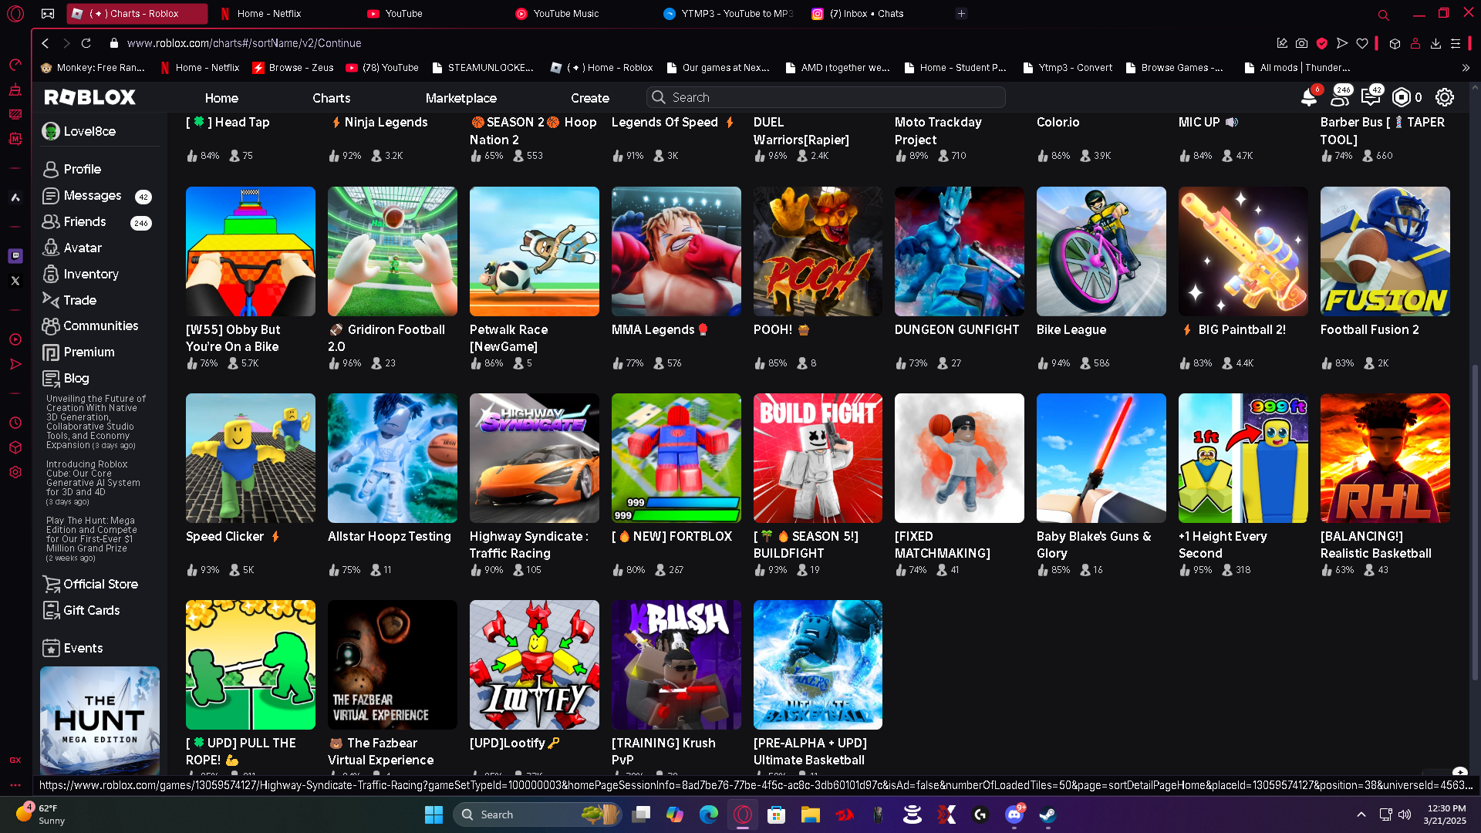
Task: Open friends icon in Roblox header
Action: click(x=1341, y=98)
